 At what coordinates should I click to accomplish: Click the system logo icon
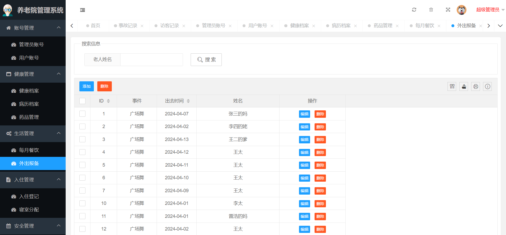point(8,10)
